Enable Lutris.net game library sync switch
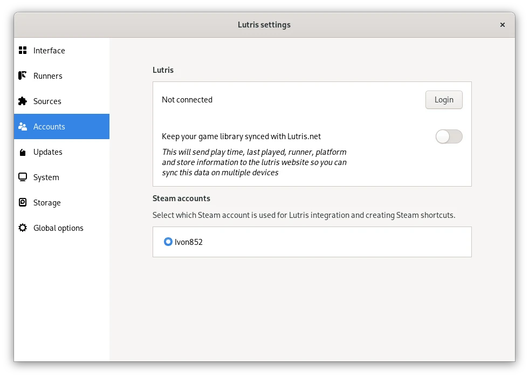Screen dimensions: 529x377 [x=449, y=137]
